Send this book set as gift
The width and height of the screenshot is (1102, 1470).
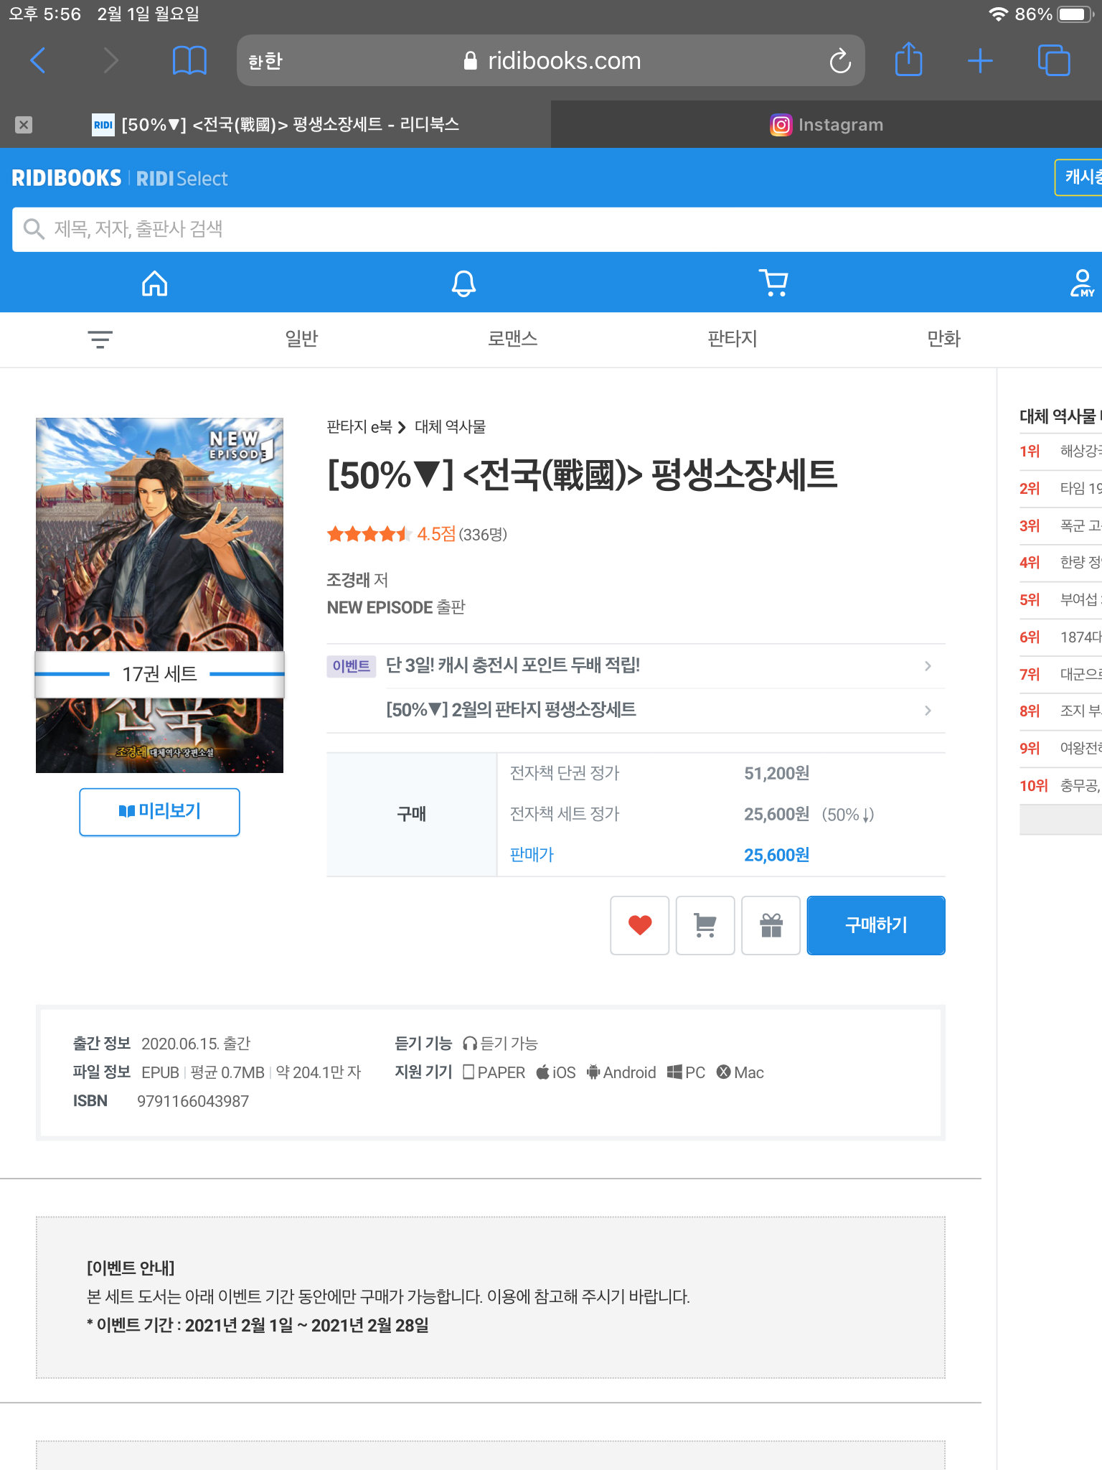point(771,925)
